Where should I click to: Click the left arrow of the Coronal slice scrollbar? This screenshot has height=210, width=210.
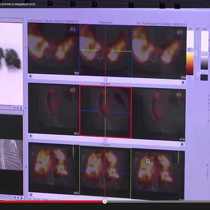(31, 195)
